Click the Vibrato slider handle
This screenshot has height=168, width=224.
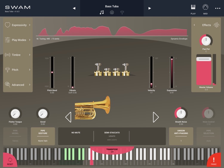point(73,87)
